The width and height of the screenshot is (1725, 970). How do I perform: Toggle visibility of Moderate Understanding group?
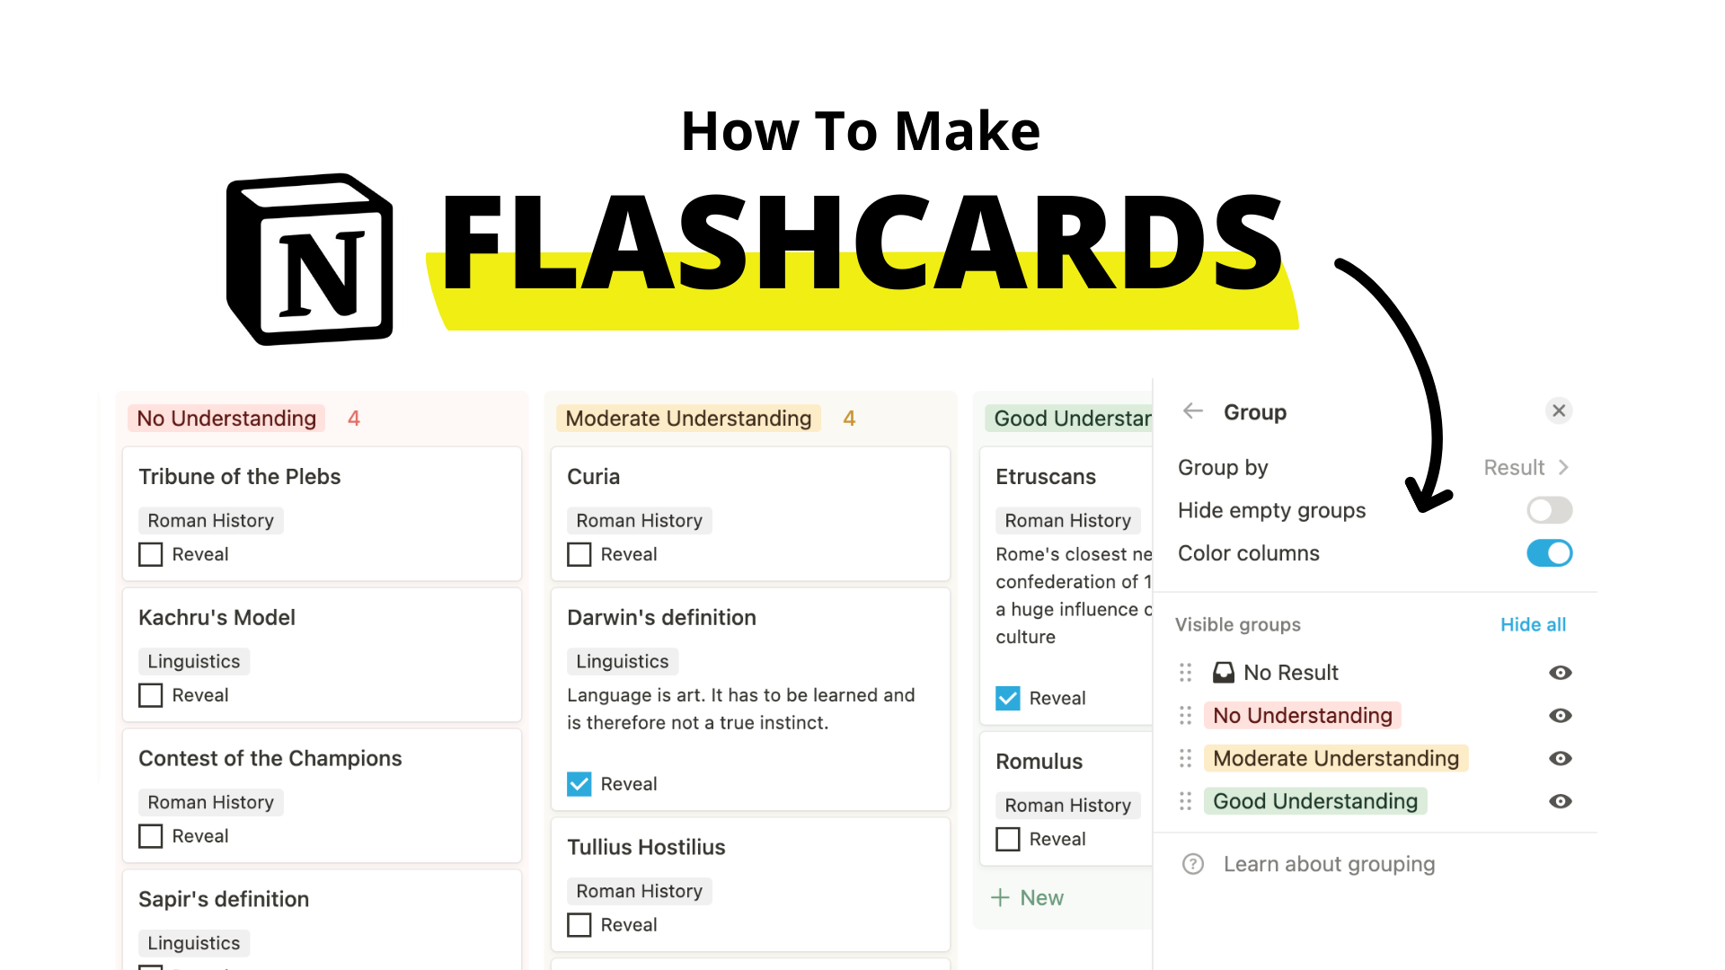1561,758
